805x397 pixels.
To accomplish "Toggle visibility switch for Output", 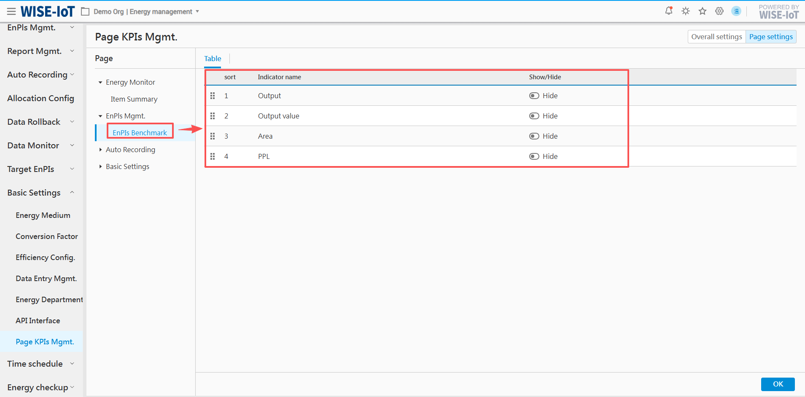I will [534, 96].
